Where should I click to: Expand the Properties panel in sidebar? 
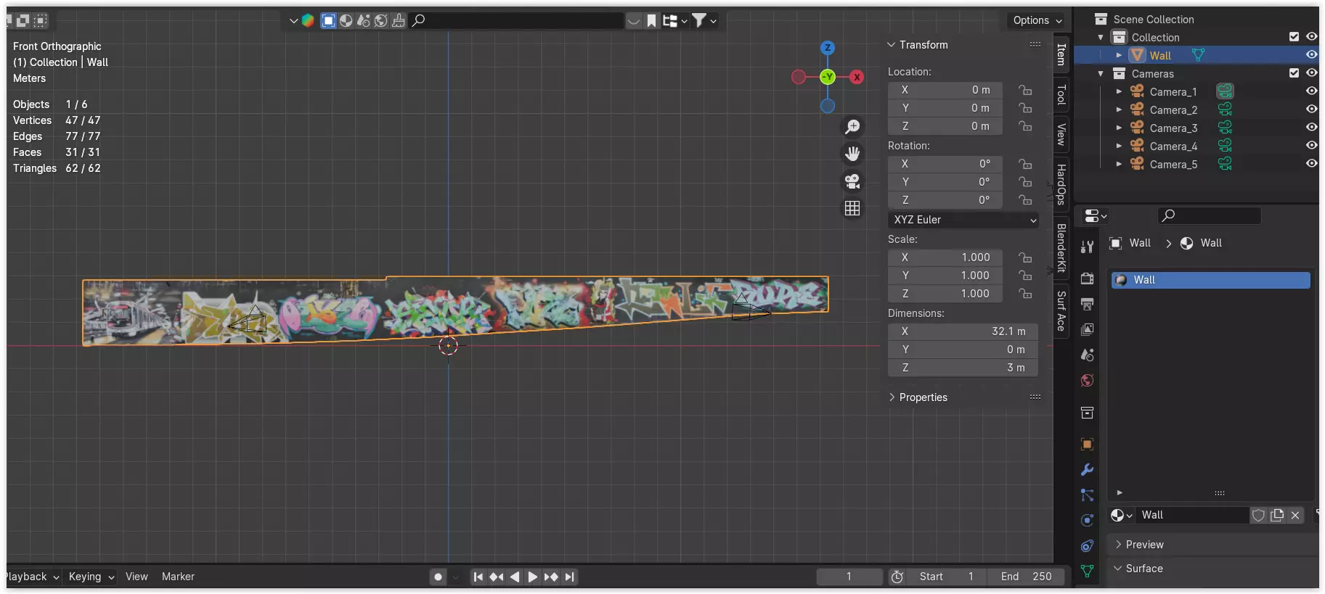pyautogui.click(x=892, y=397)
